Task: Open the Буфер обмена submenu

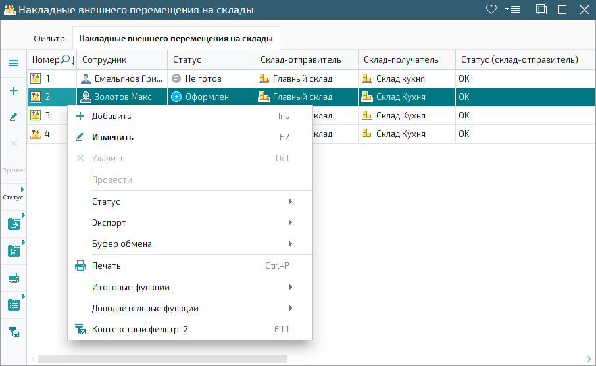Action: pyautogui.click(x=189, y=244)
